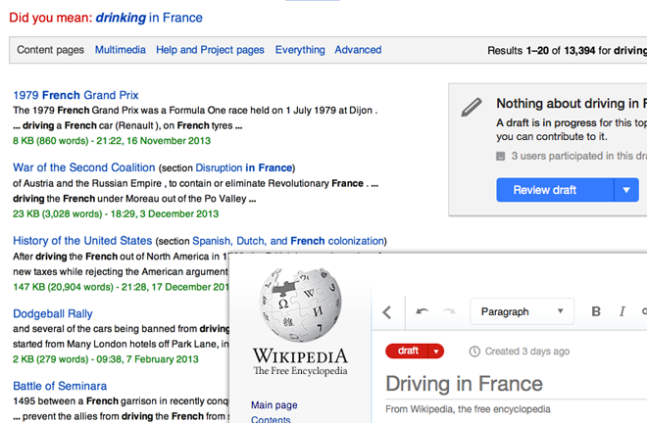Open War of the Second Coalition result
This screenshot has width=647, height=423.
pyautogui.click(x=83, y=167)
